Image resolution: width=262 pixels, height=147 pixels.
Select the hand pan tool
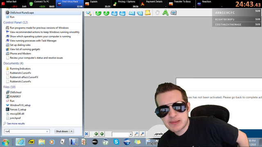pos(157,13)
